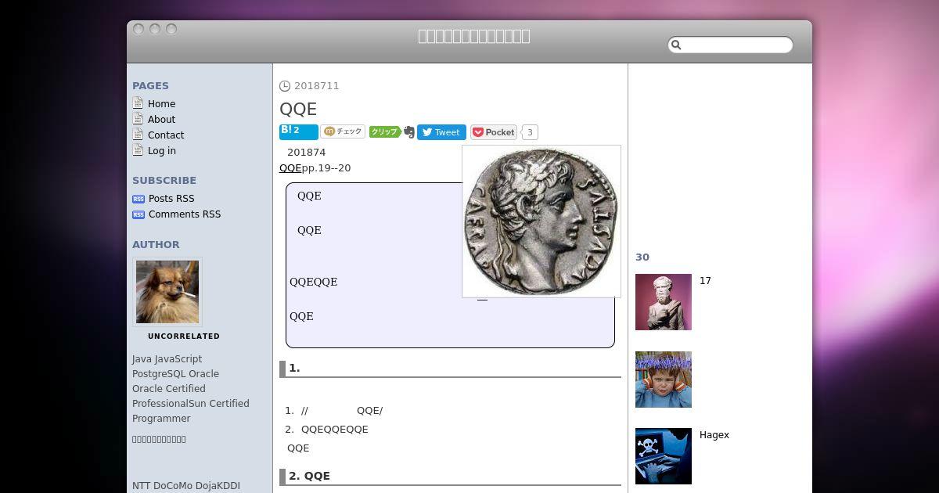Click the mixi check button
This screenshot has height=493, width=939.
tap(343, 131)
